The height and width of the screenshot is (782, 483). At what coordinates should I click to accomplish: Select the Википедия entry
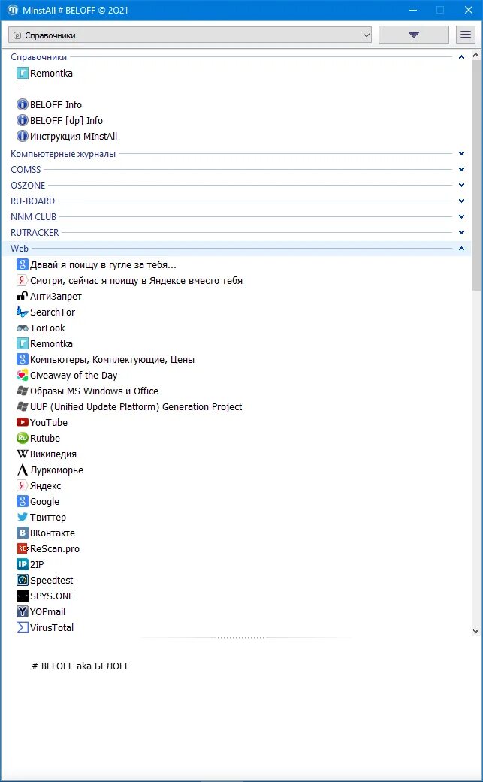tap(53, 454)
